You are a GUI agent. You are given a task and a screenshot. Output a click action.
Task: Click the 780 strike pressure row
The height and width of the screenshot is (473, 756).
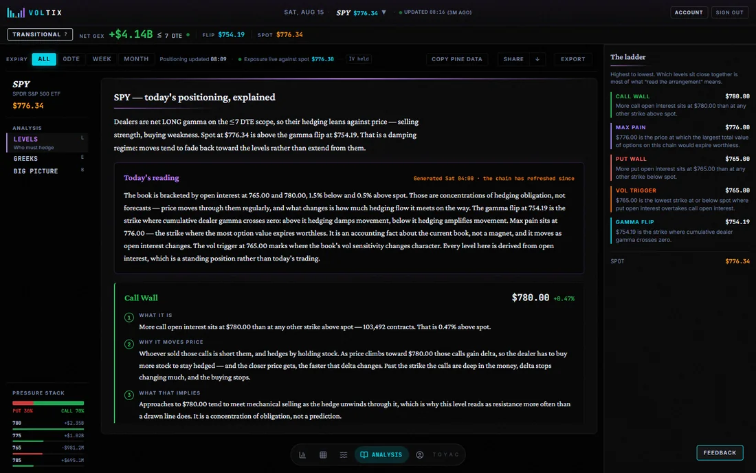coord(48,423)
